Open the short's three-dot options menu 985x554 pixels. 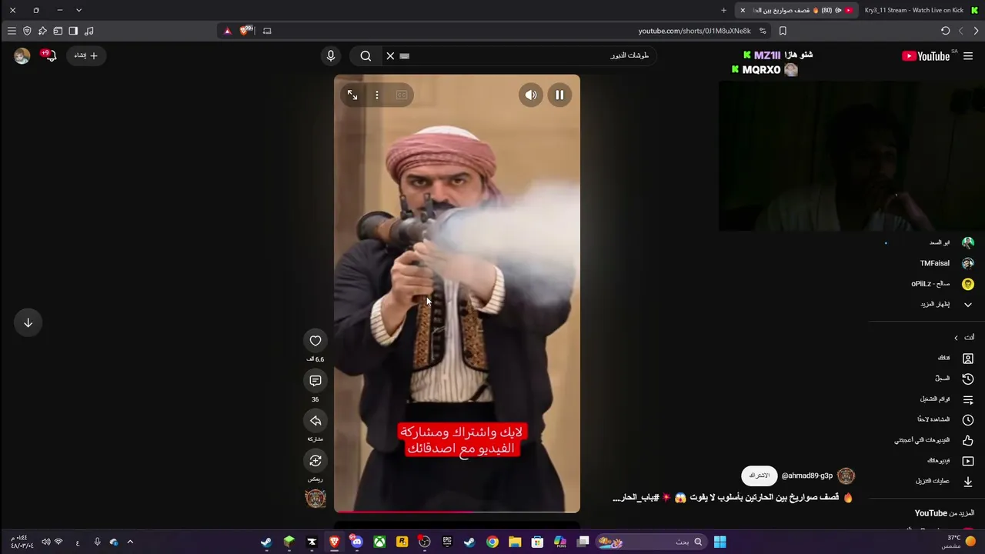377,95
